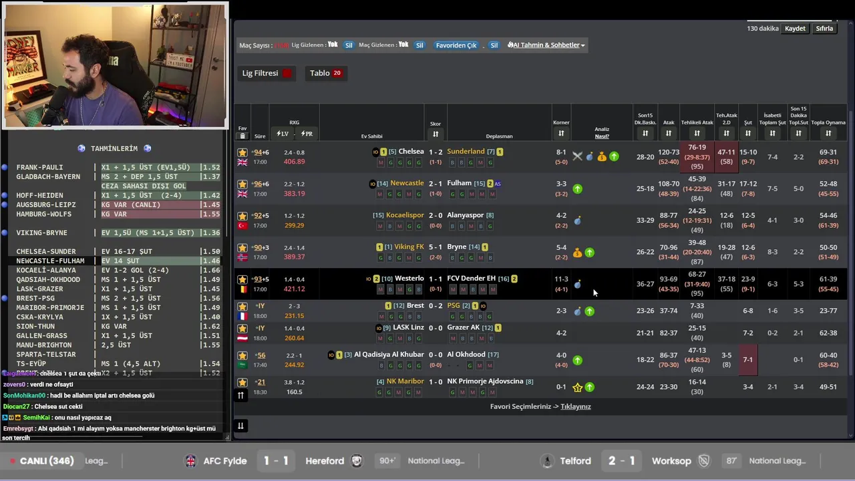Toggle favorite star on Brest row
Viewport: 855px width, 481px height.
click(x=242, y=306)
